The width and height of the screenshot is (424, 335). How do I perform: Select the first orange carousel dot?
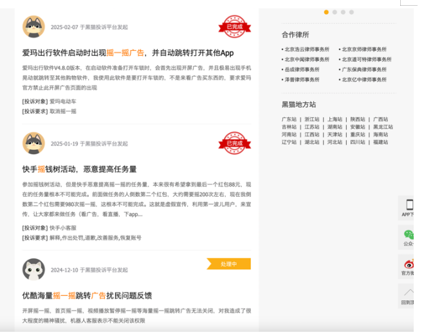point(326,12)
